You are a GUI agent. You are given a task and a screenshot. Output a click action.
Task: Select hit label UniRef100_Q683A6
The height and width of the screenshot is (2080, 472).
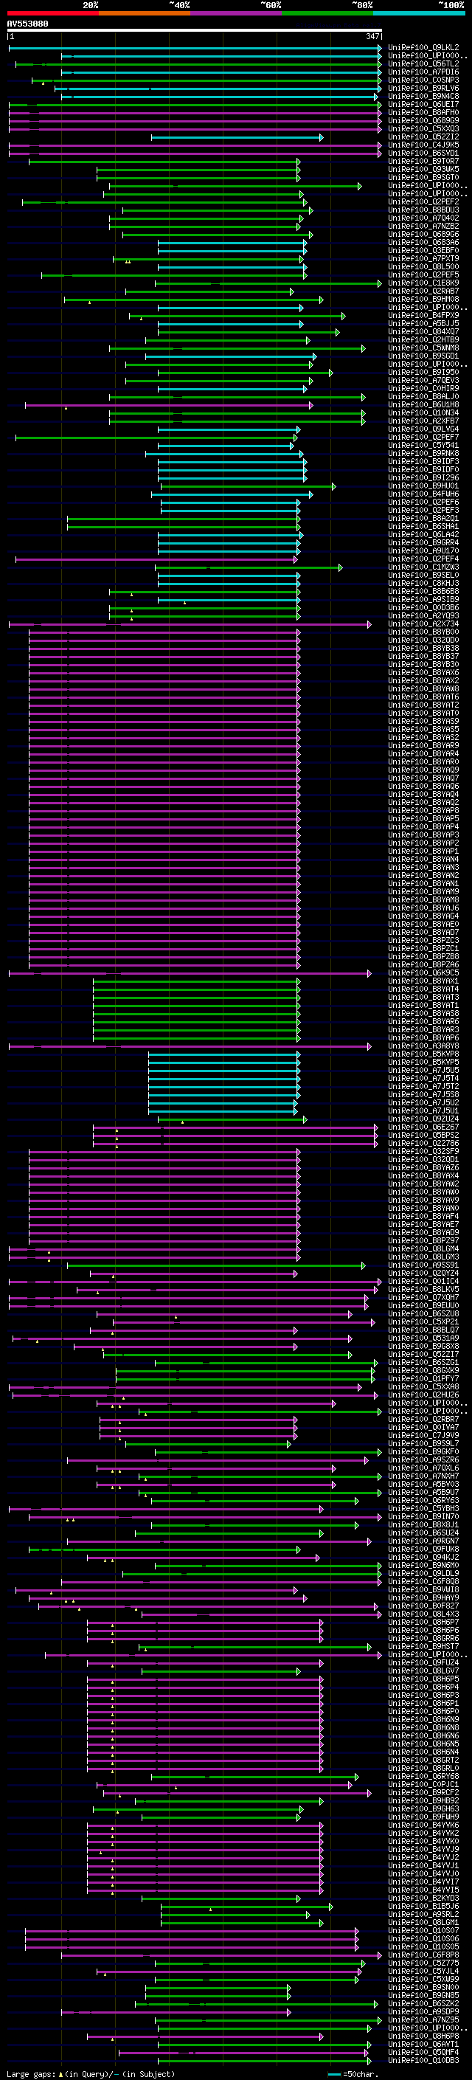[x=423, y=242]
